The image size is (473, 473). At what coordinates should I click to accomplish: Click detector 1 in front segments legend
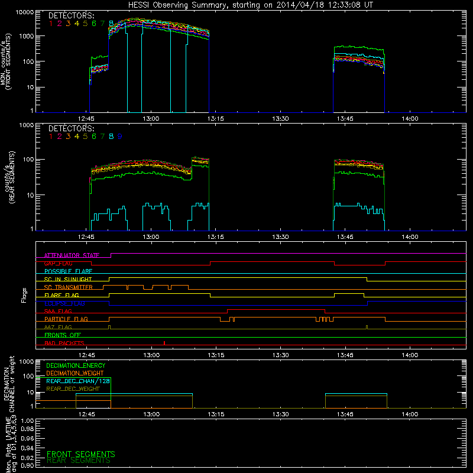click(51, 24)
